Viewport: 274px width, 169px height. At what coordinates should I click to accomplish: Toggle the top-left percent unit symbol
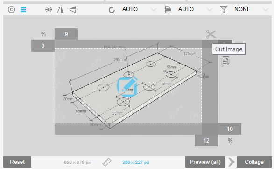tap(43, 34)
